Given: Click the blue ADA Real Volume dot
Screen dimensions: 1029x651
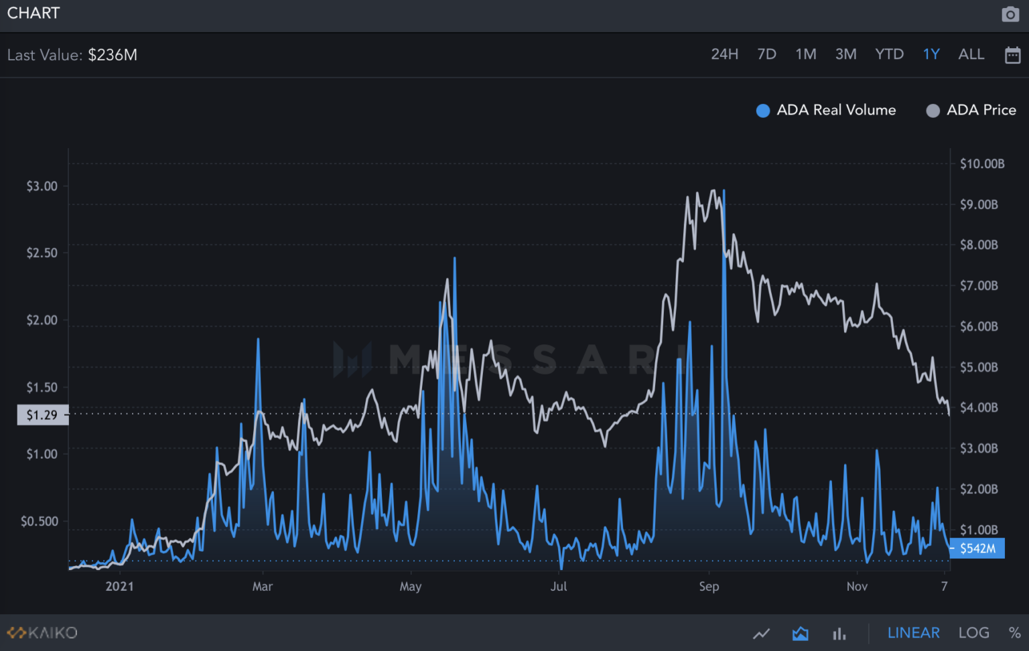Looking at the screenshot, I should [x=763, y=111].
